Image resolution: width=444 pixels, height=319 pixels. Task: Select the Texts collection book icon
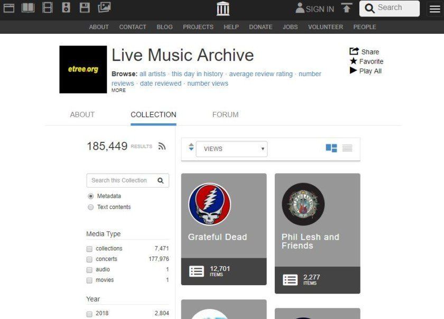(27, 8)
